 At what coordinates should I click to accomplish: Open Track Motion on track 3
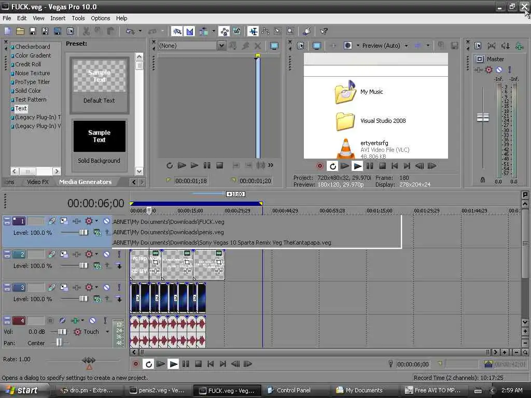click(64, 287)
